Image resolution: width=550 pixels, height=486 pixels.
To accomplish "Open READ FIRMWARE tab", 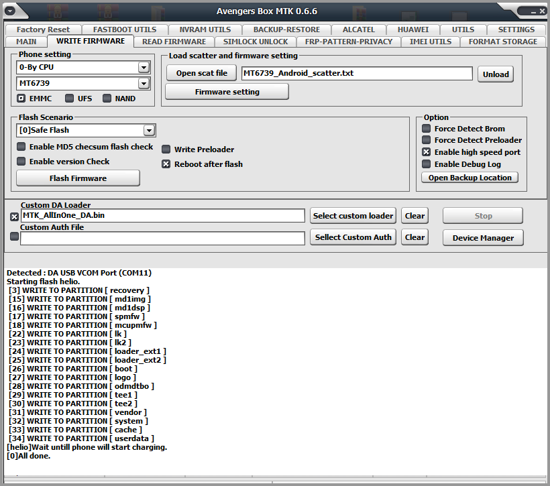I will point(174,42).
